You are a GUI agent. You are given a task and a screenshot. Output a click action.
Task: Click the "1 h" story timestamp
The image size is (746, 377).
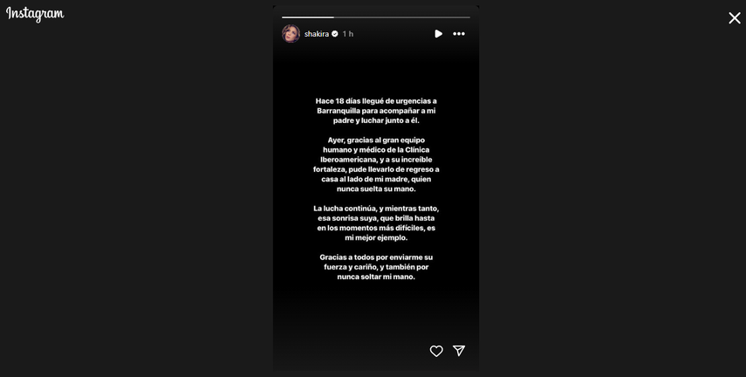tap(348, 34)
